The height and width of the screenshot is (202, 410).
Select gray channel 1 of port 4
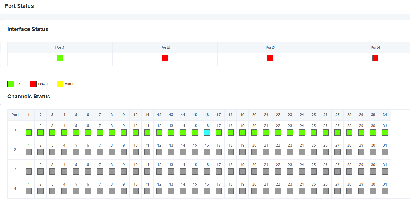[29, 191]
